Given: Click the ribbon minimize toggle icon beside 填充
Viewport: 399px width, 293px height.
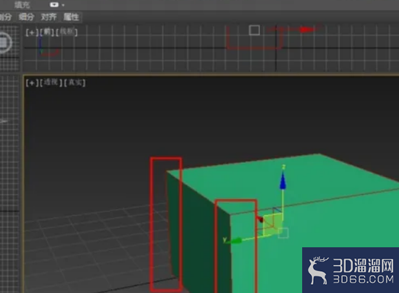Looking at the screenshot, I should point(54,5).
